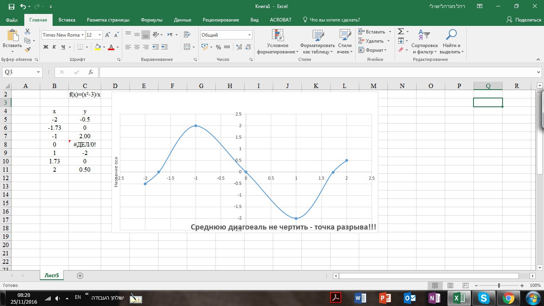Apply cell borders with the borders icon
This screenshot has width=544, height=306.
[80, 47]
